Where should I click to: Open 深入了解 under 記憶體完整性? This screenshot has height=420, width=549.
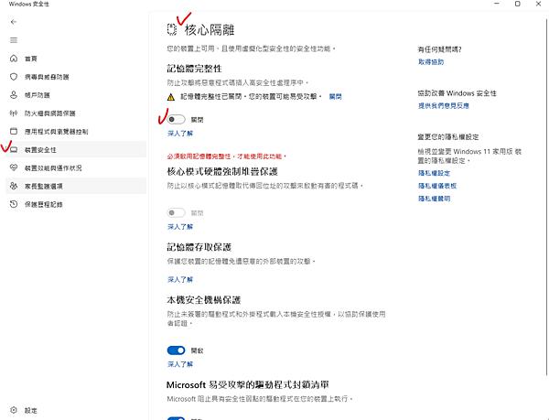pos(180,134)
